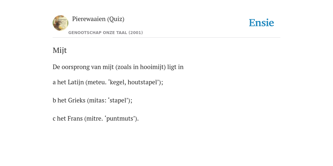Choose answer c het Frans

click(96, 119)
